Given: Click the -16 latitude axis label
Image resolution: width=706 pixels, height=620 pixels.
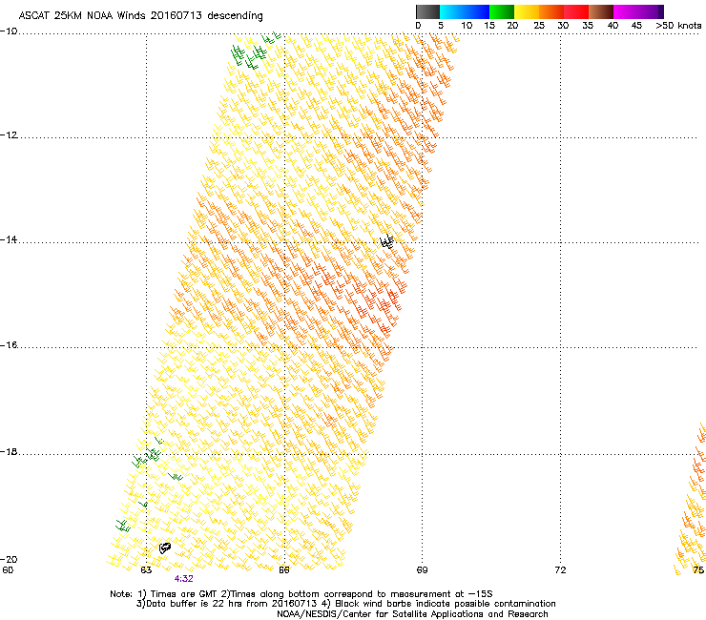Looking at the screenshot, I should pos(9,345).
